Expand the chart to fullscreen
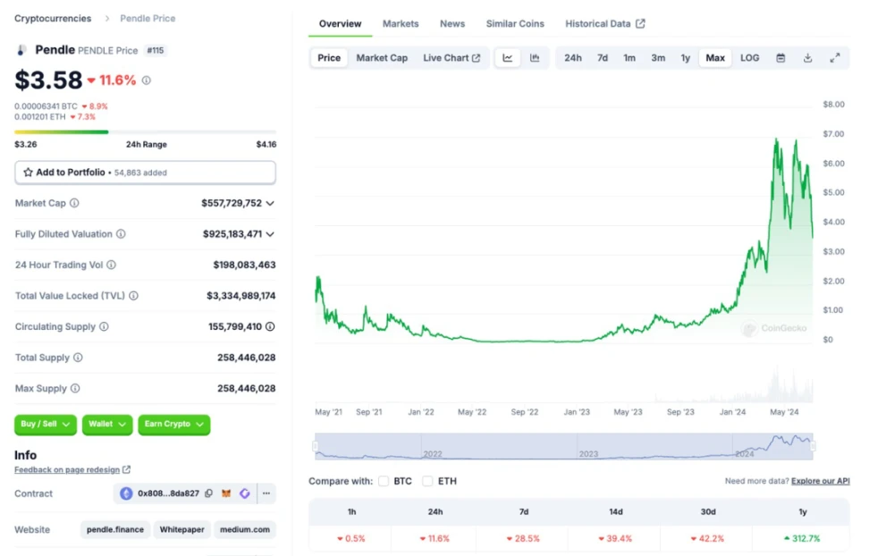This screenshot has width=869, height=556. pos(834,58)
